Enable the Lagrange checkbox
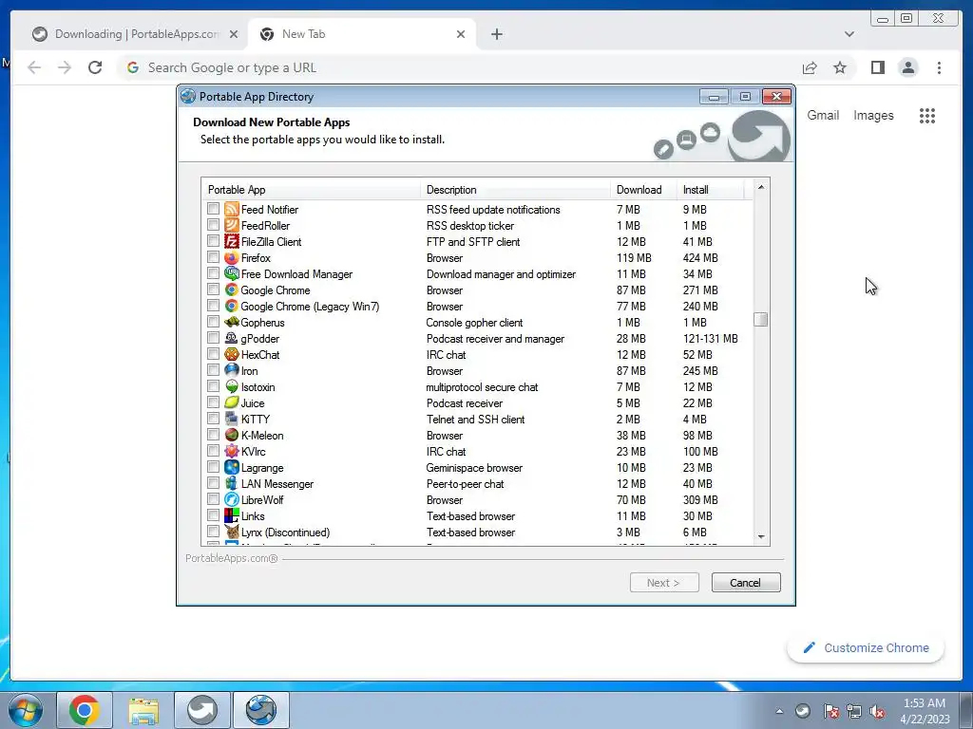The height and width of the screenshot is (729, 973). (214, 467)
